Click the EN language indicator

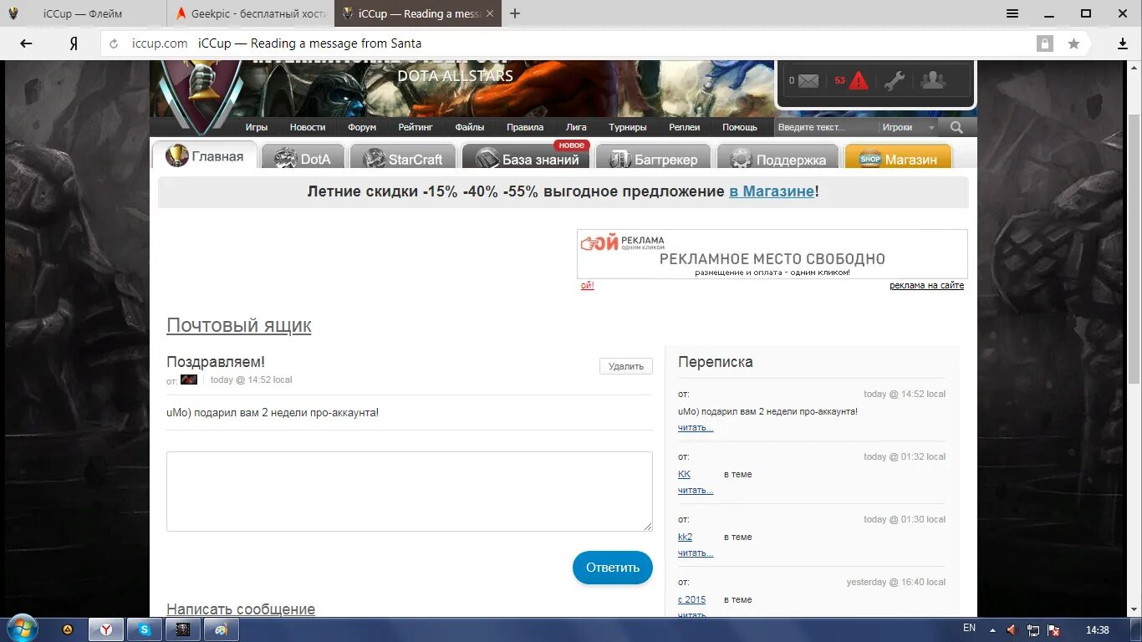969,628
